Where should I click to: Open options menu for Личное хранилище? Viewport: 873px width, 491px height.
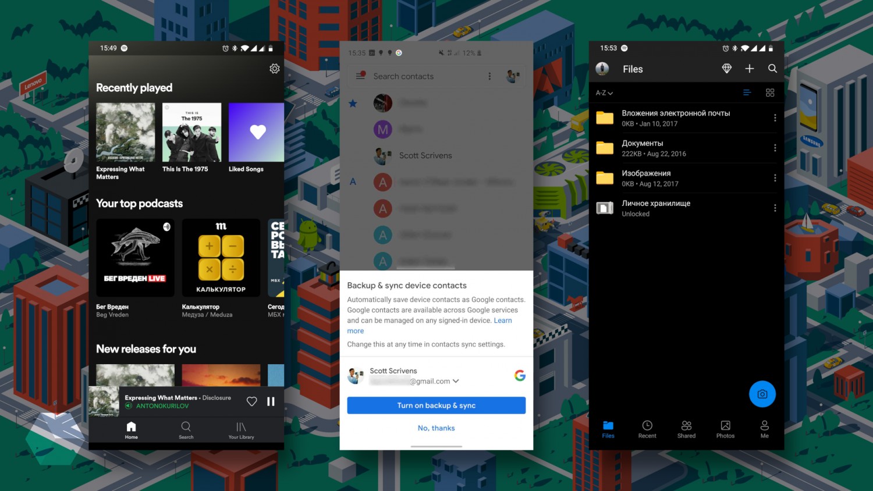click(x=775, y=208)
